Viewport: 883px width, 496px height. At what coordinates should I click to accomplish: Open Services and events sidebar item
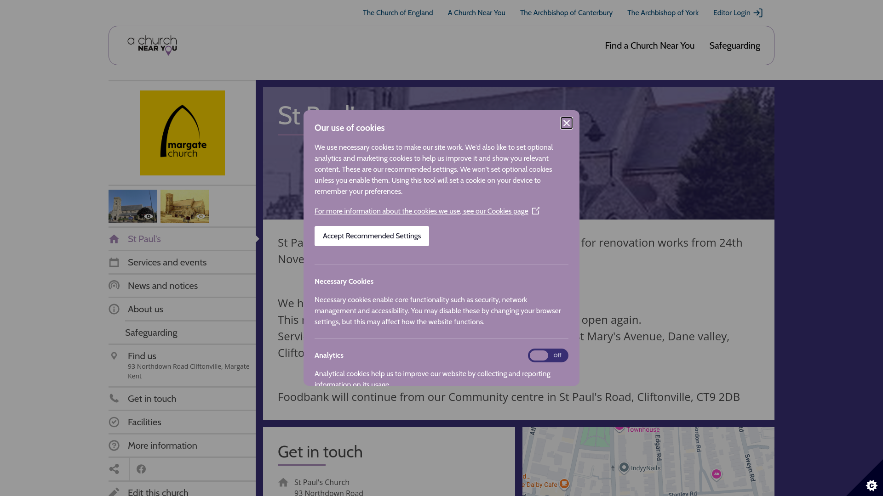pos(182,262)
